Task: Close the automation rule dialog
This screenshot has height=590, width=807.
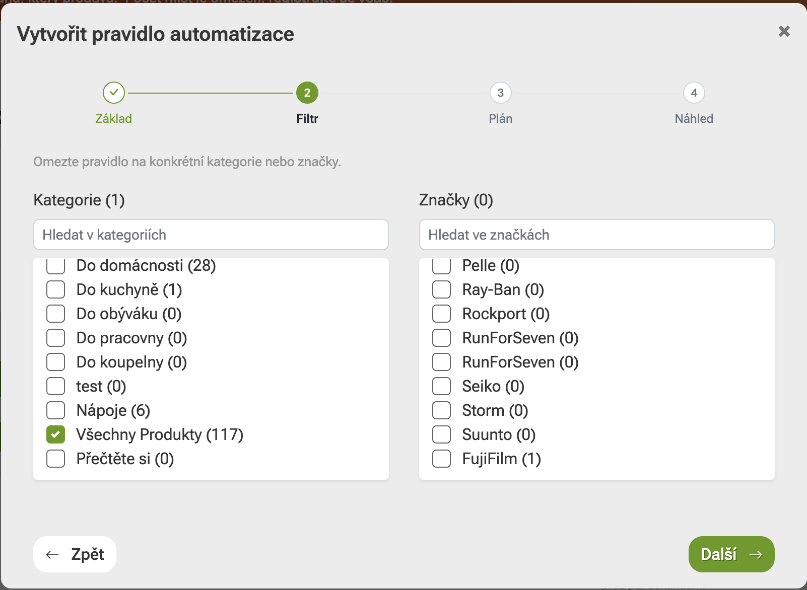Action: 784,31
